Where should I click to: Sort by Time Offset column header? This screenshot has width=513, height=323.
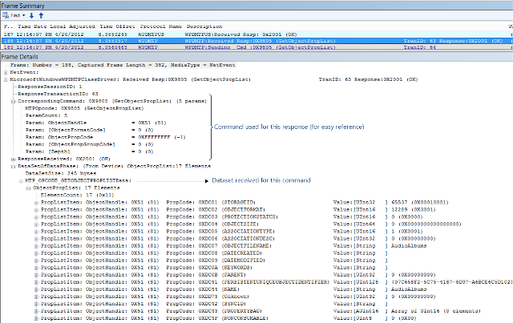coord(117,26)
